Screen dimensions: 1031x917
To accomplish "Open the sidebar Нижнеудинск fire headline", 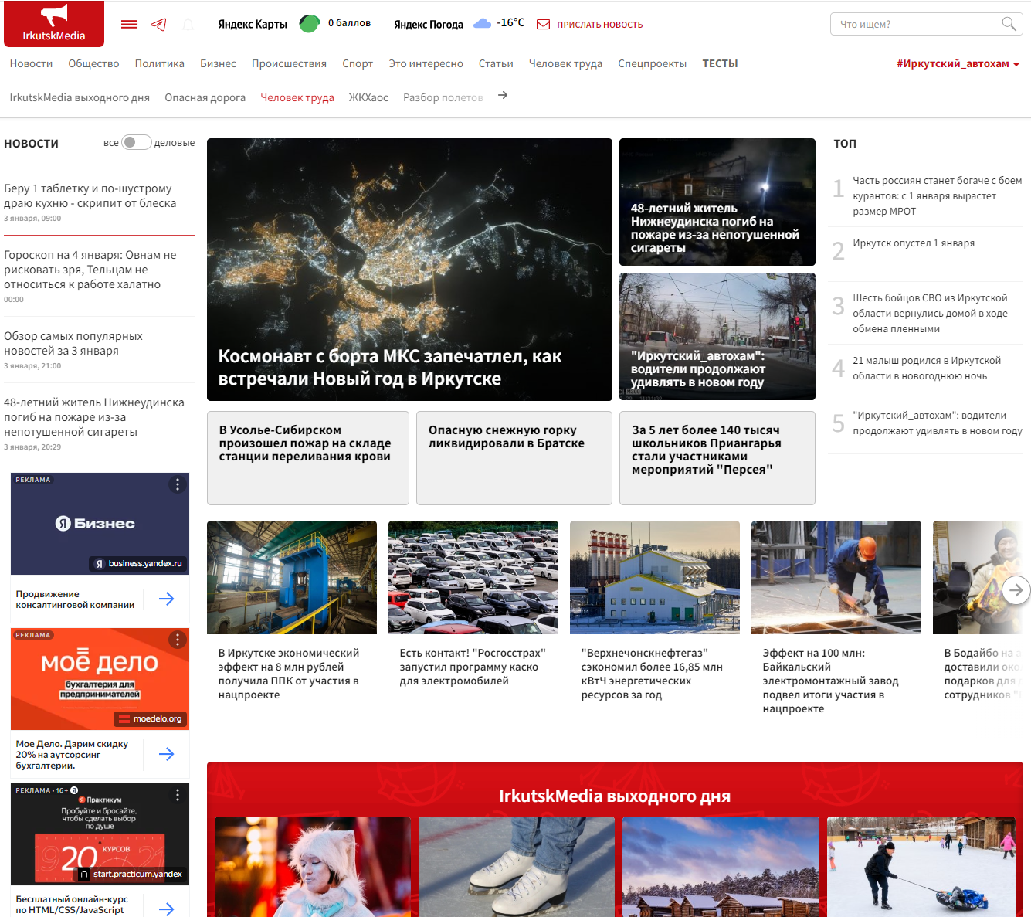I will pyautogui.click(x=94, y=417).
